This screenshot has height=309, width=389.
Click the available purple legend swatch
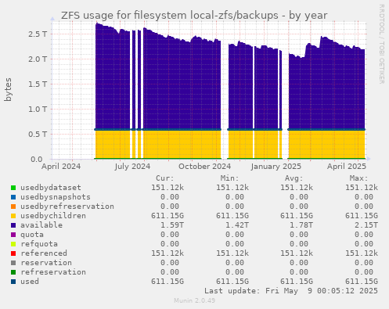13,225
